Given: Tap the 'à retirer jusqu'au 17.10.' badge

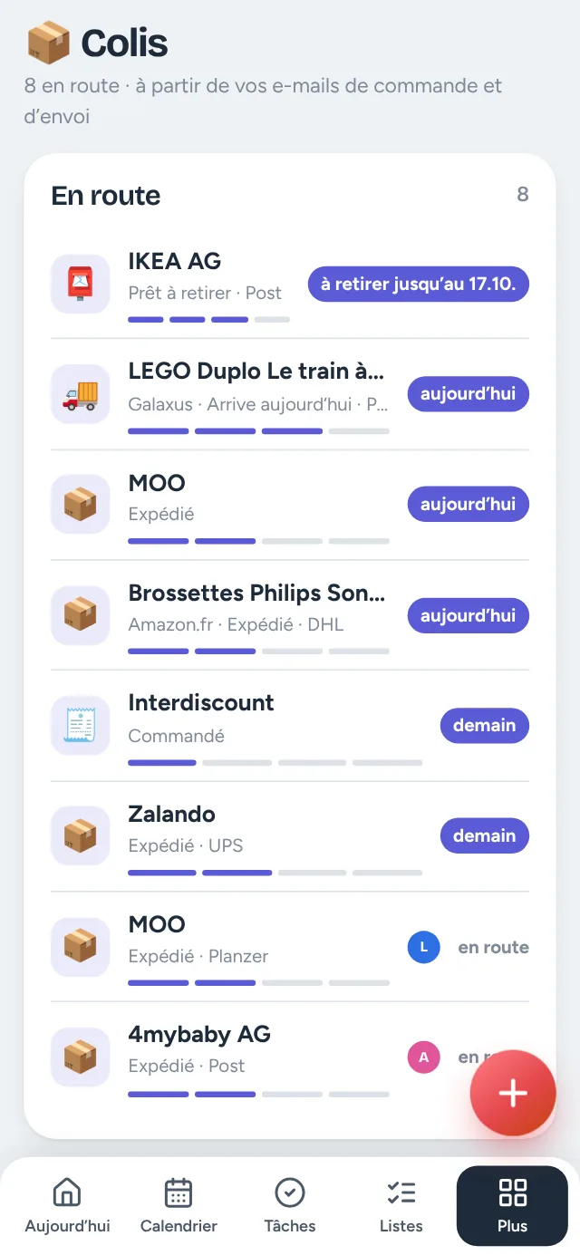Looking at the screenshot, I should point(419,284).
